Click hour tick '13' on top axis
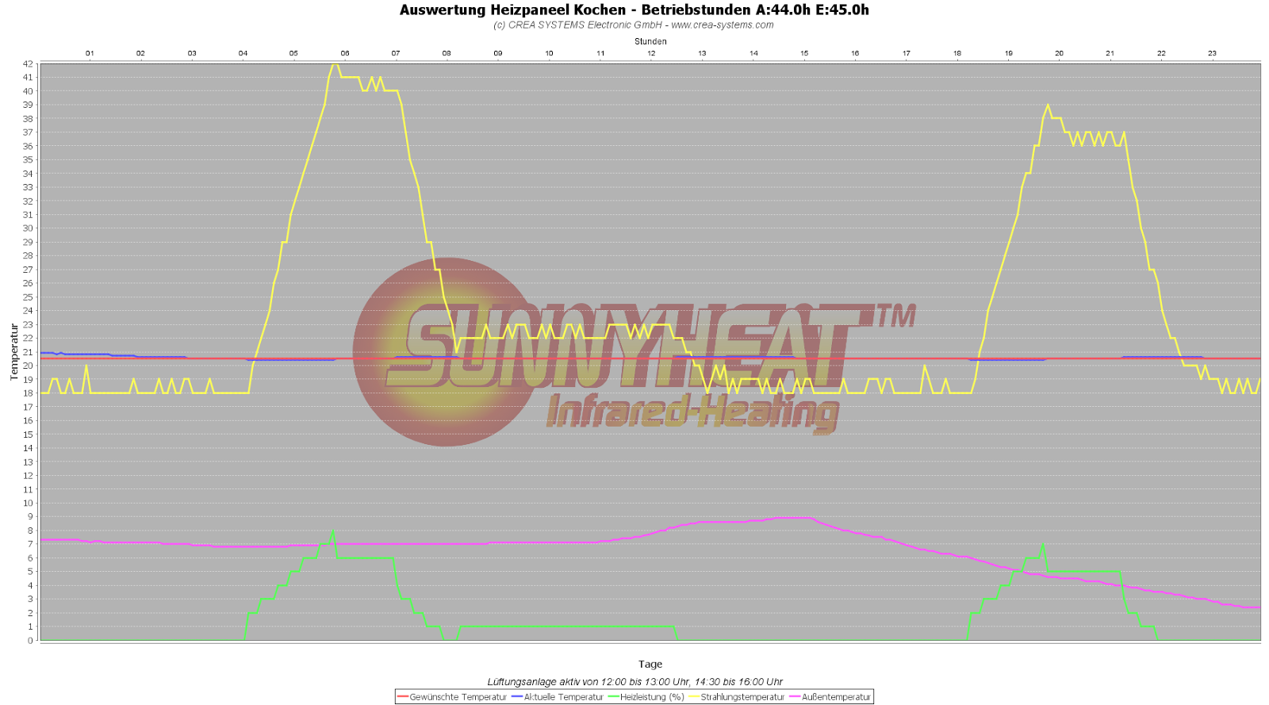 click(x=702, y=53)
